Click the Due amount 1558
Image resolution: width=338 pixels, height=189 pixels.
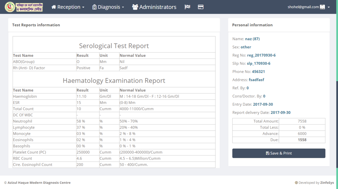coord(302,140)
